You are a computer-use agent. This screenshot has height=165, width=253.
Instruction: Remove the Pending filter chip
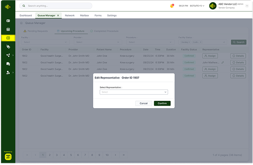click(189, 42)
